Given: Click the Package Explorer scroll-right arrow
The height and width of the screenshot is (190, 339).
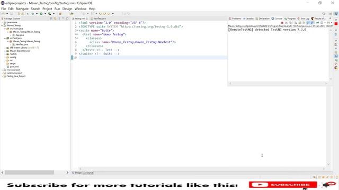Looking at the screenshot, I should (67, 173).
